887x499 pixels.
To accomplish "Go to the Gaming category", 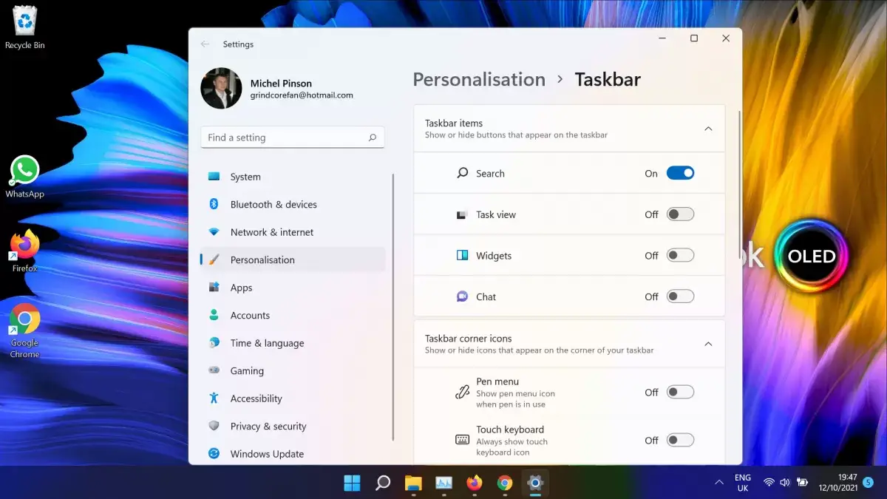I will point(293,370).
